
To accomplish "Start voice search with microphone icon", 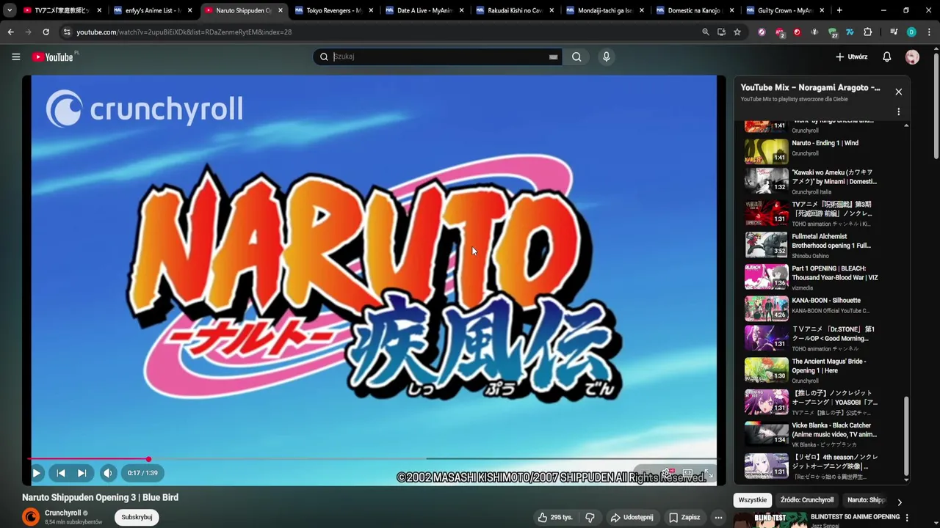I will click(606, 56).
